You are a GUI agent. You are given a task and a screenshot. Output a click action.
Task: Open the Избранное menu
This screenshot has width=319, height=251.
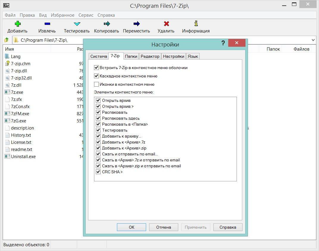point(62,15)
